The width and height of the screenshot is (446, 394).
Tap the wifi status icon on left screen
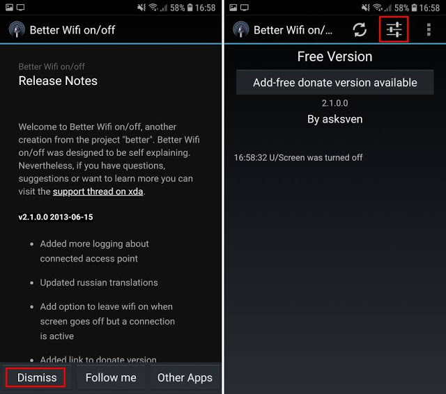tap(153, 7)
